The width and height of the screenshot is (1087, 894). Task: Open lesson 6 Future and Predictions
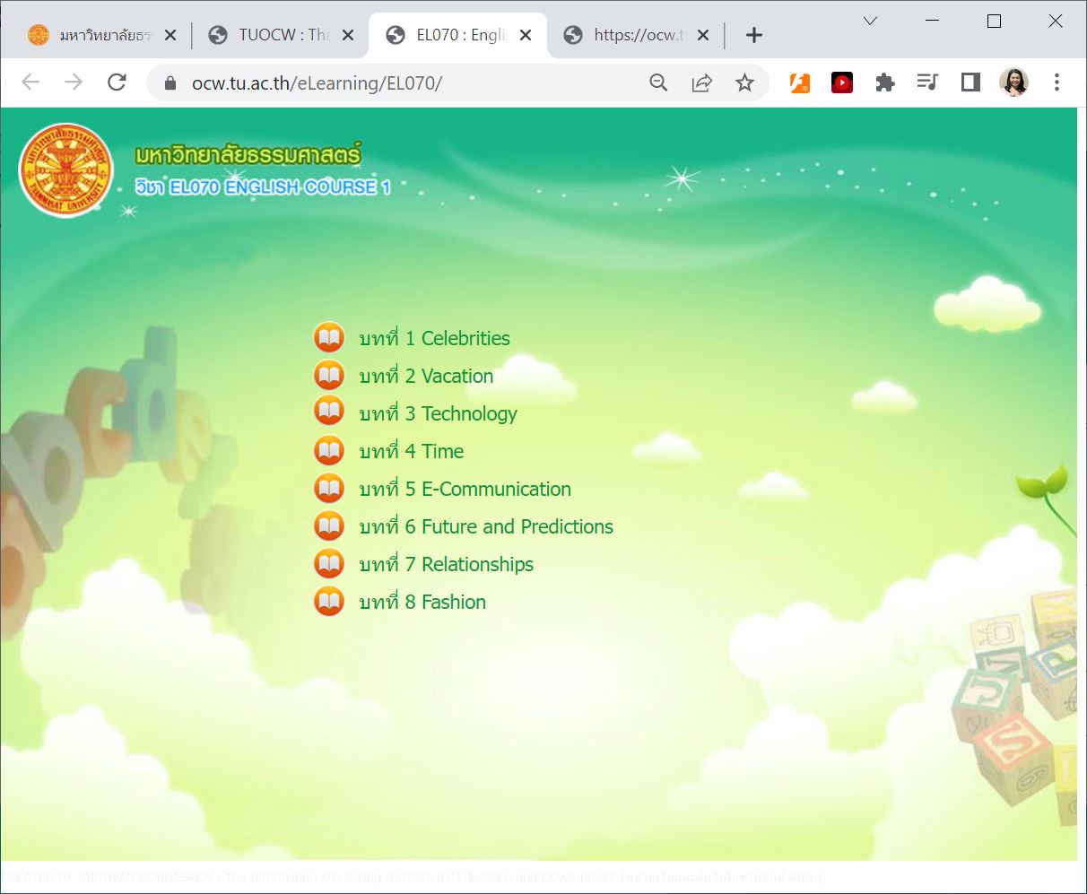(486, 527)
